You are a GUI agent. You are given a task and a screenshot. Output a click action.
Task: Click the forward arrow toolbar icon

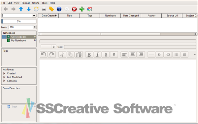[x=14, y=9]
